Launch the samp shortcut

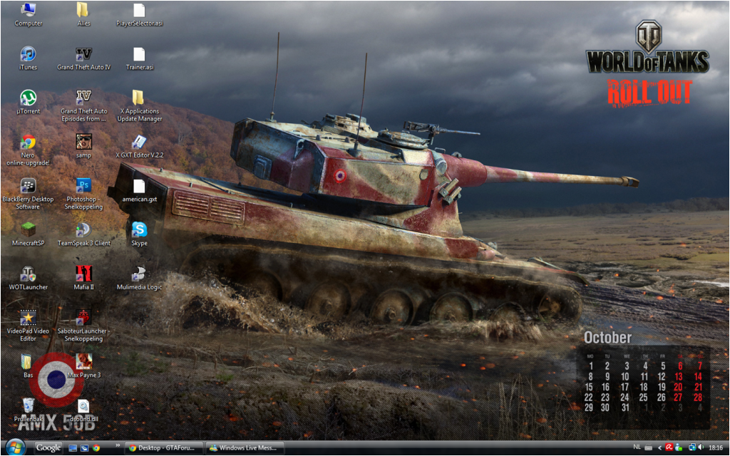point(84,146)
